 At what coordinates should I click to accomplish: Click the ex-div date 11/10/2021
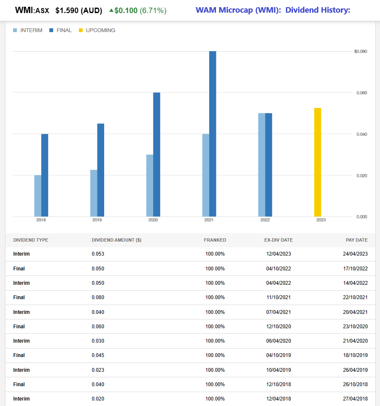279,297
